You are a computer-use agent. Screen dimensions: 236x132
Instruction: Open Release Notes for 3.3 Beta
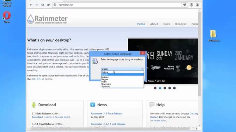[62, 117]
